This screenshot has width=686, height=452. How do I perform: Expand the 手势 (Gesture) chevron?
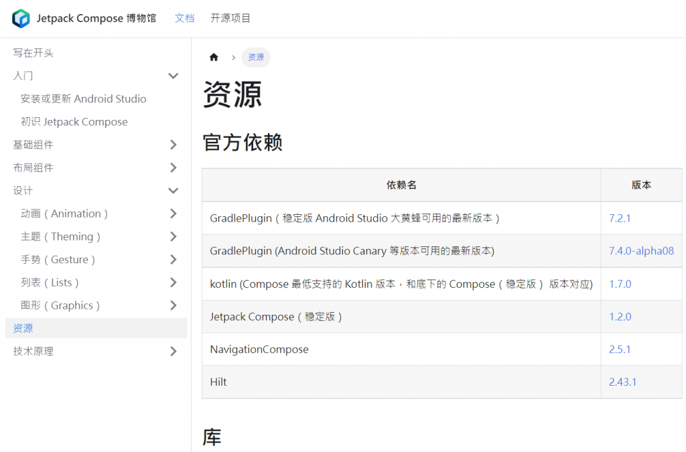click(x=174, y=260)
